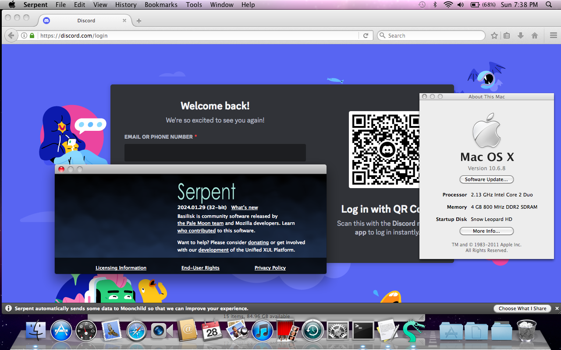Launch Terminal from the Dock
Screen dimensions: 561x350
click(363, 331)
